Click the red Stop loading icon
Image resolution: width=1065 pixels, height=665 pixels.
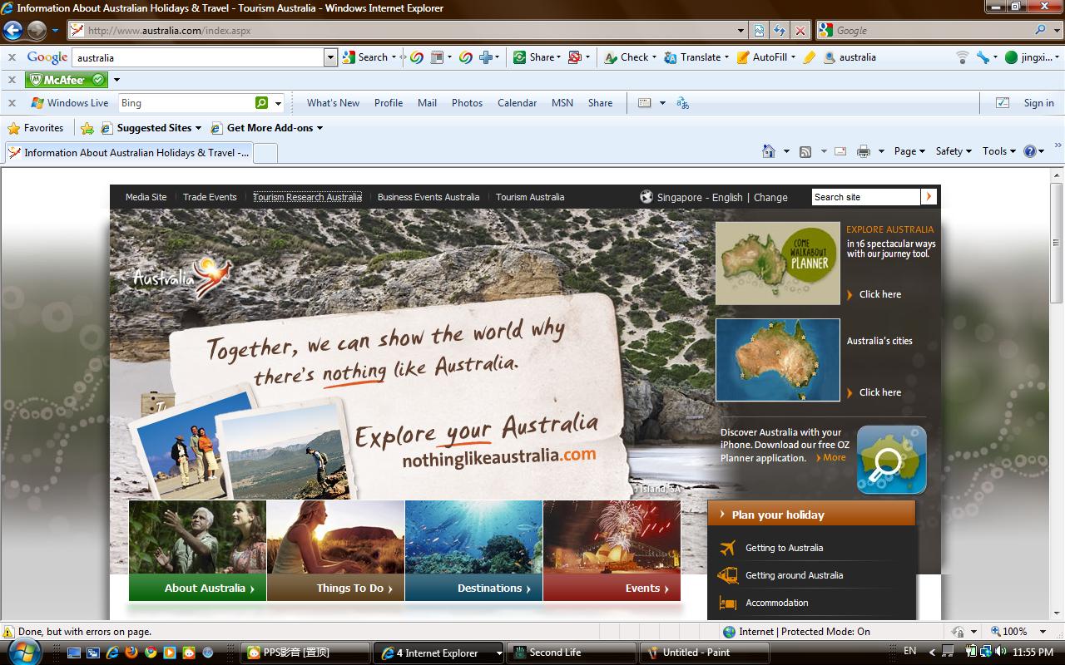tap(800, 31)
